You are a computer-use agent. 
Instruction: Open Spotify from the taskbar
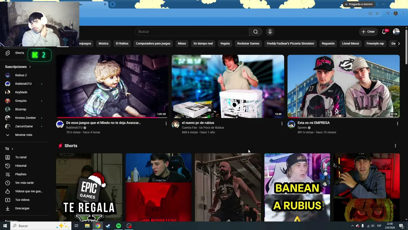tap(119, 226)
